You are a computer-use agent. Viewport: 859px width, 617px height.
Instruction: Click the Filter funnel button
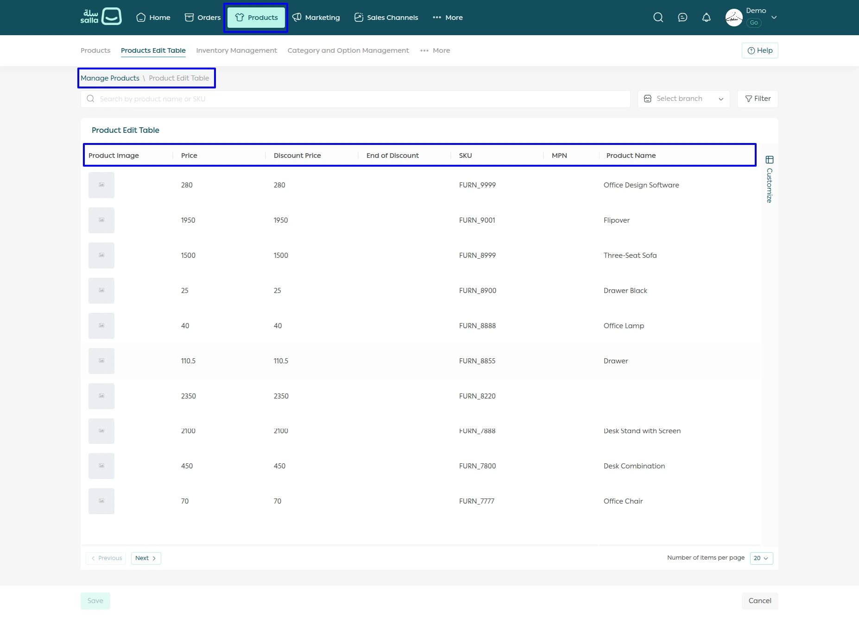758,99
